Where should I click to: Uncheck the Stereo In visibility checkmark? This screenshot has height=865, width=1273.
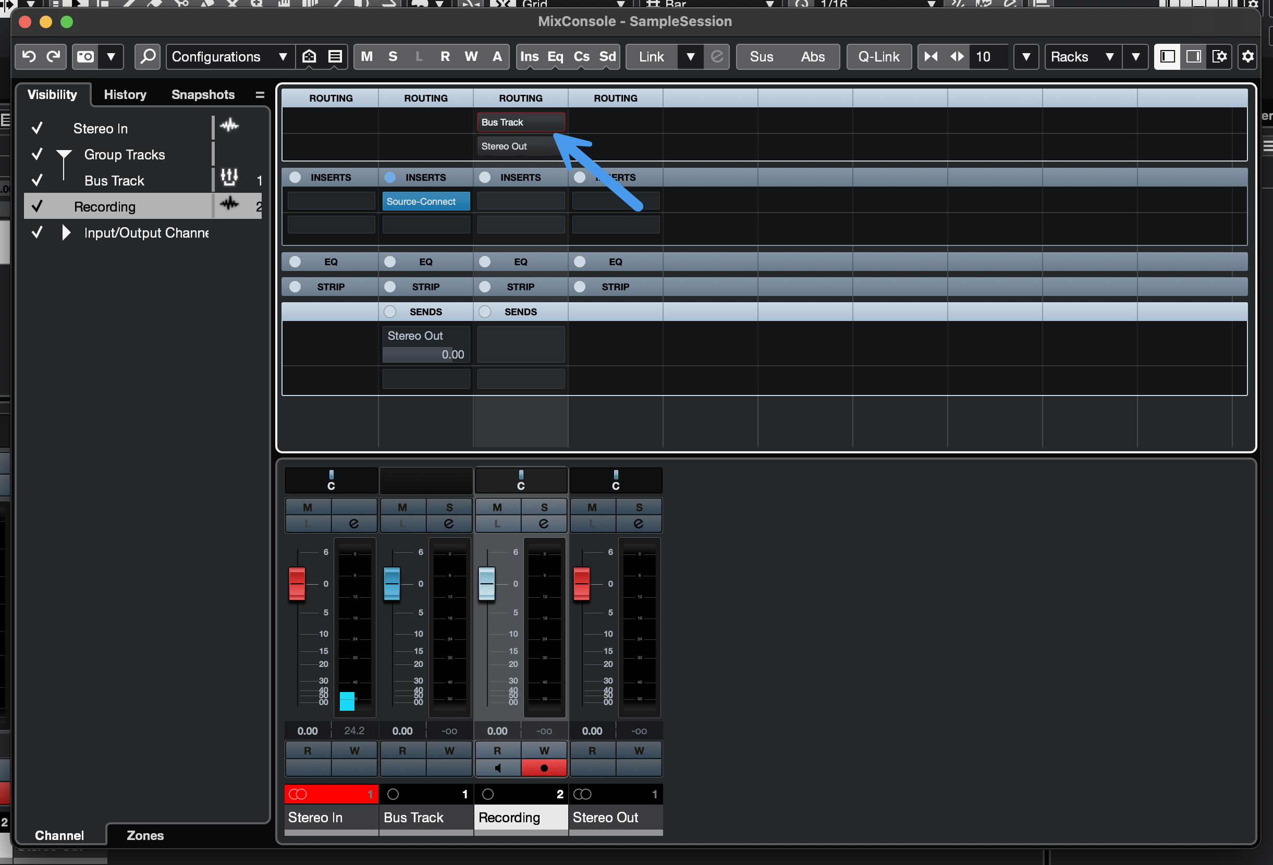pyautogui.click(x=37, y=128)
